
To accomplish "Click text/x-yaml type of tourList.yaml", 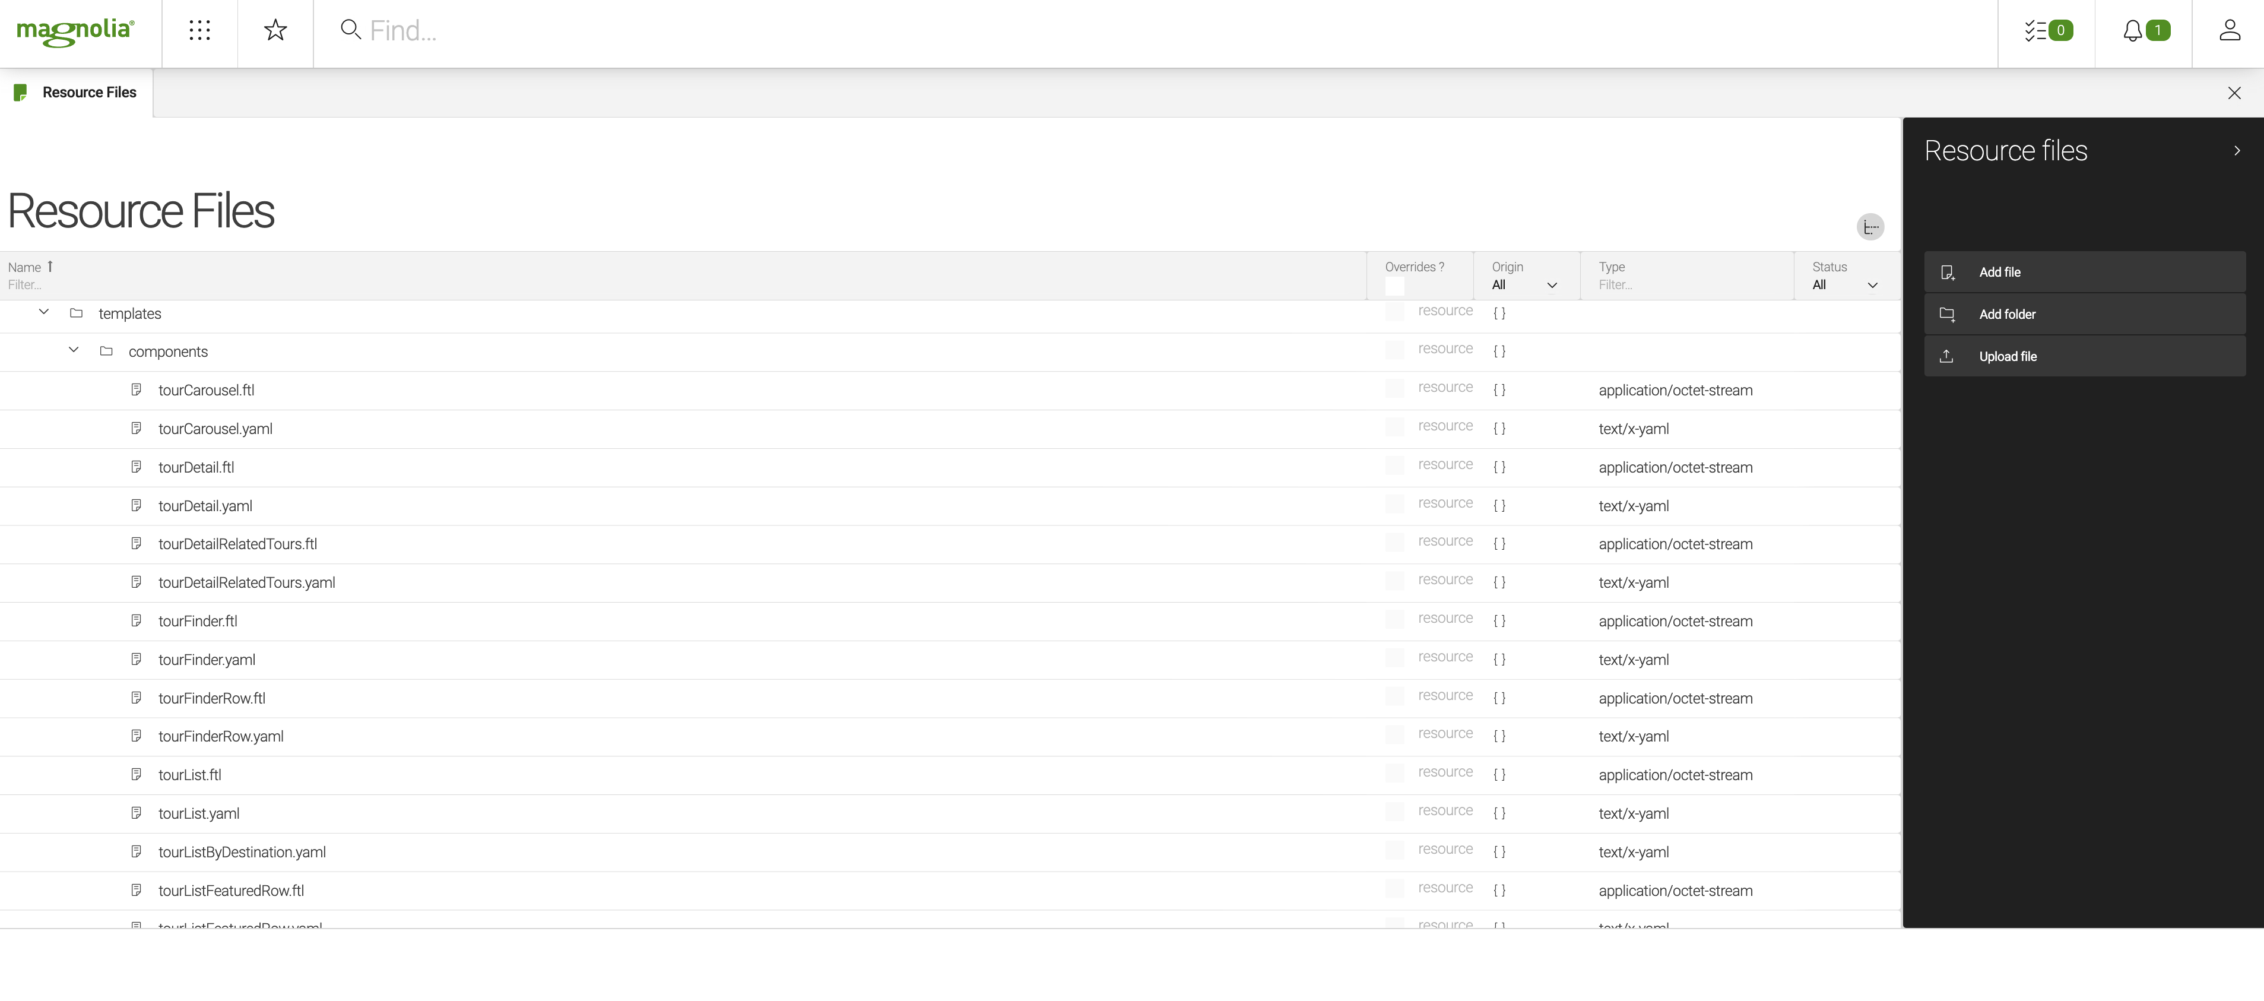I will [1633, 813].
